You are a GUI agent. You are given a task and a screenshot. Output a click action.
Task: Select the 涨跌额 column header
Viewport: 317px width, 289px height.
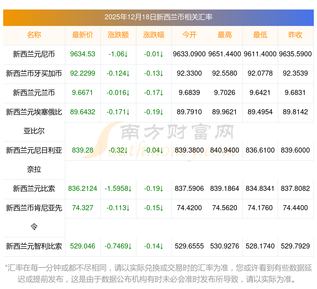[x=118, y=35]
